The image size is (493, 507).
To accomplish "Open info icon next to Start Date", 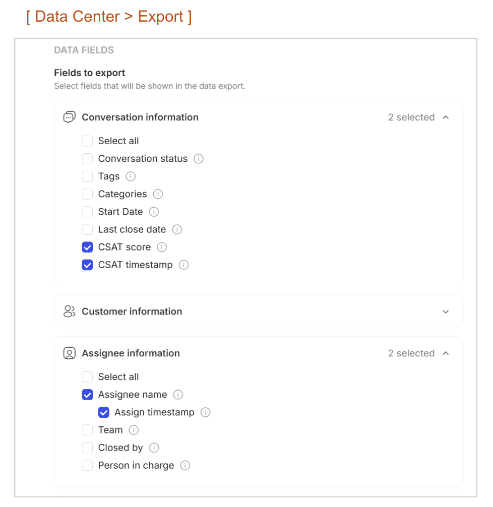I will pos(154,212).
